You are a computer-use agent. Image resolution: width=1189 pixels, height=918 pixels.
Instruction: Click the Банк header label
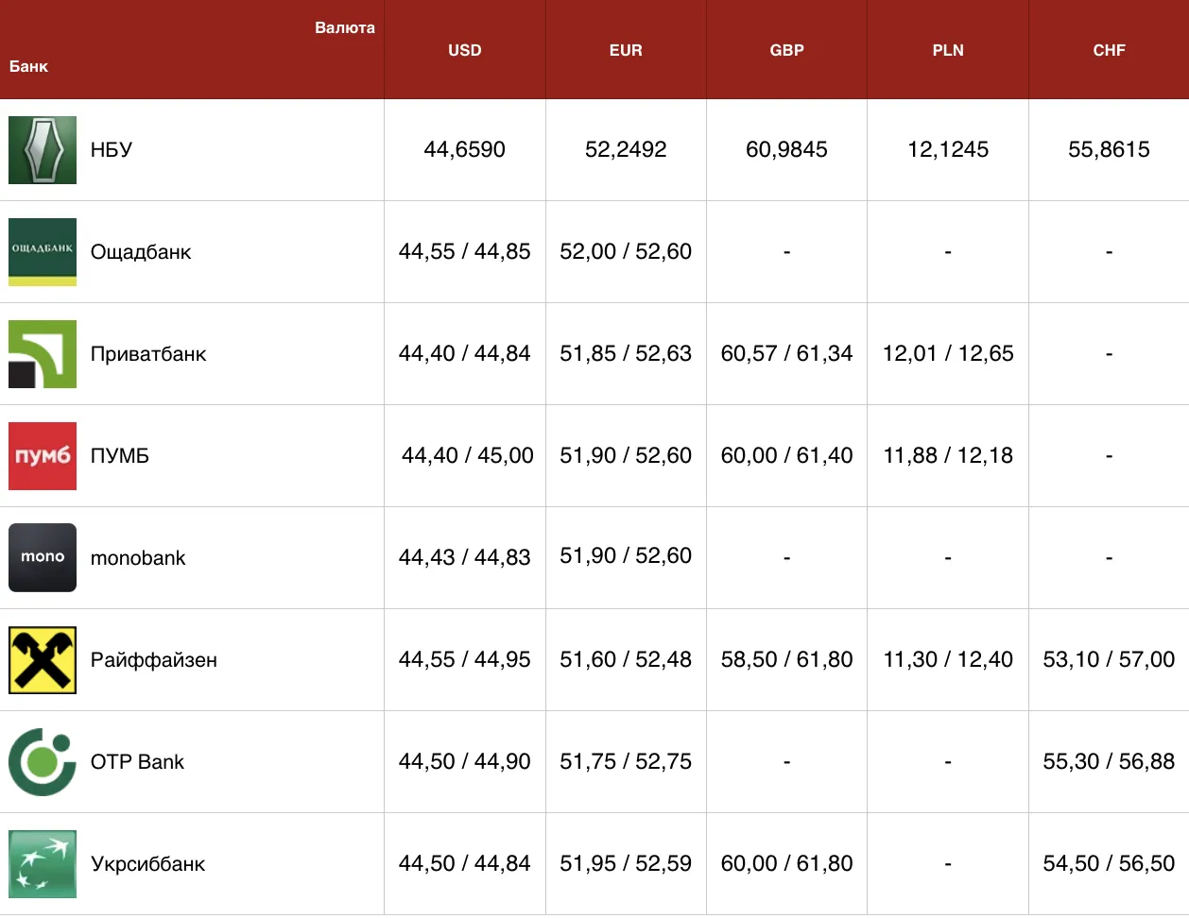[28, 66]
